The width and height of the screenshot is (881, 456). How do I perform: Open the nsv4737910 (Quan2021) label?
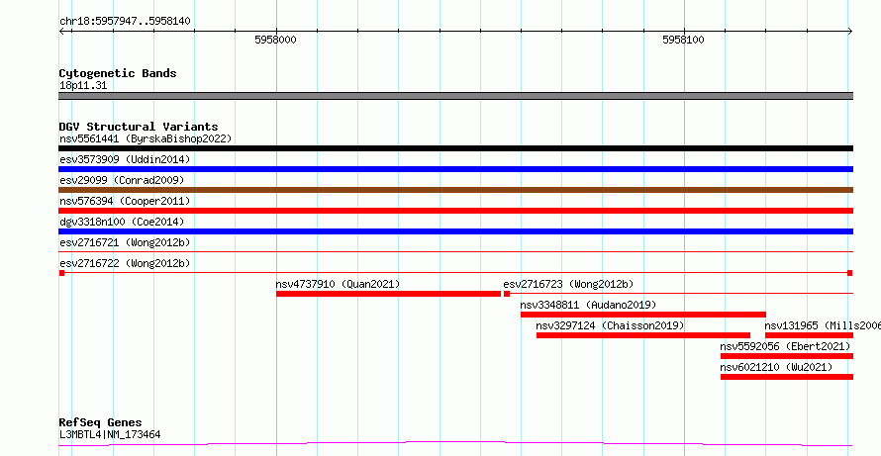tap(338, 284)
